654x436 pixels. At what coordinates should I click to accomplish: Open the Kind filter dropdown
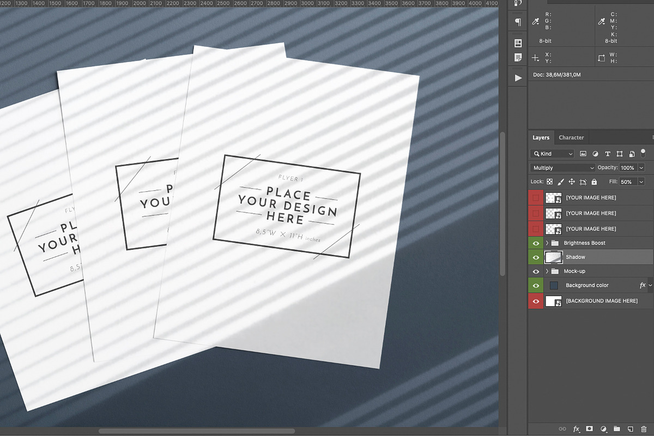552,154
